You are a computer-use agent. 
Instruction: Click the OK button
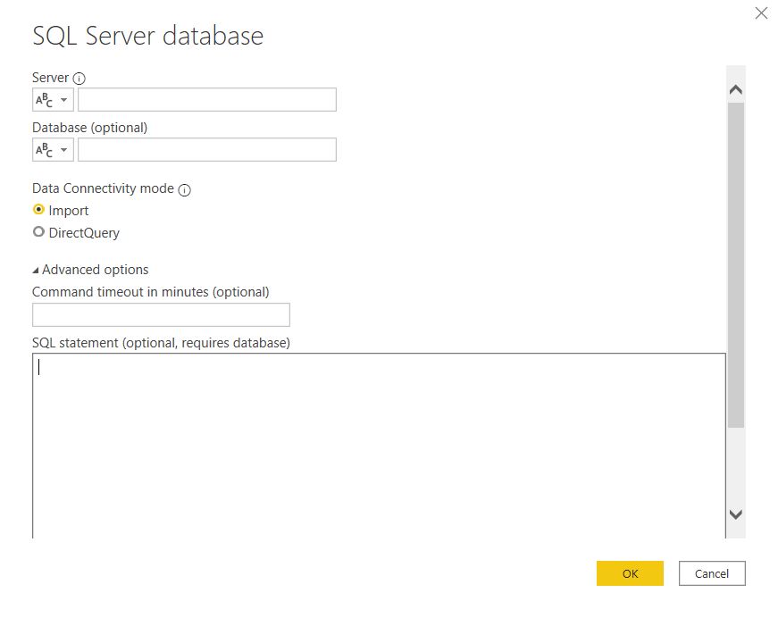pos(630,573)
